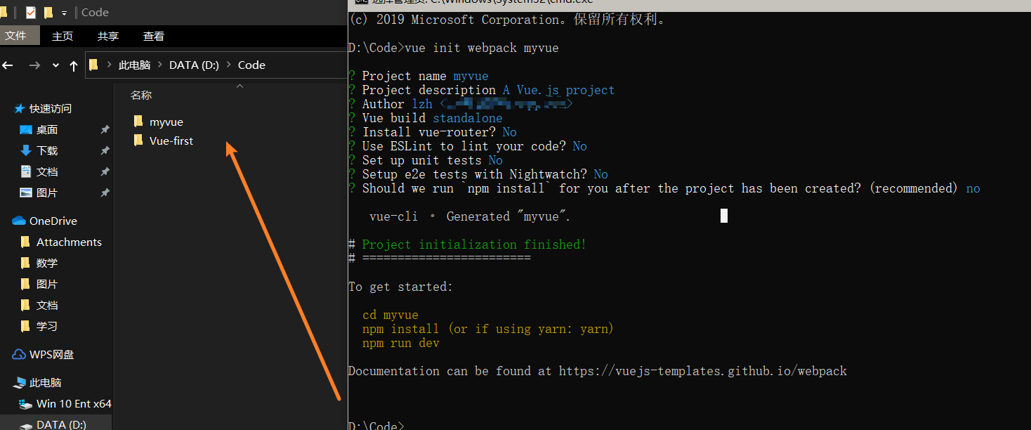The image size is (1031, 430).
Task: Click the vuejs-templates.github.io/webpack URL in cmd
Action: coord(703,371)
